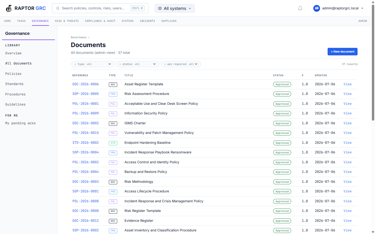View the Risk Register Template row

click(347, 211)
